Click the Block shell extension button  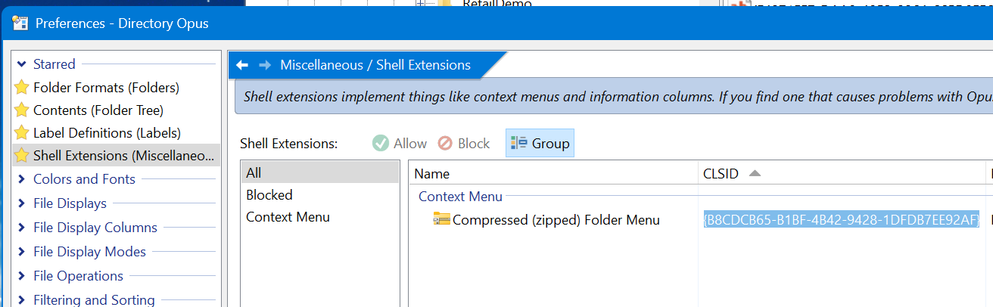(464, 144)
